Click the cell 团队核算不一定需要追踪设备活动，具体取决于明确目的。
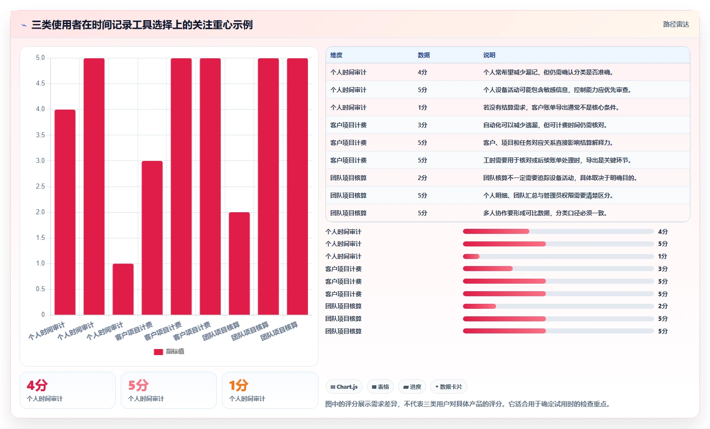The width and height of the screenshot is (710, 429). tap(560, 178)
